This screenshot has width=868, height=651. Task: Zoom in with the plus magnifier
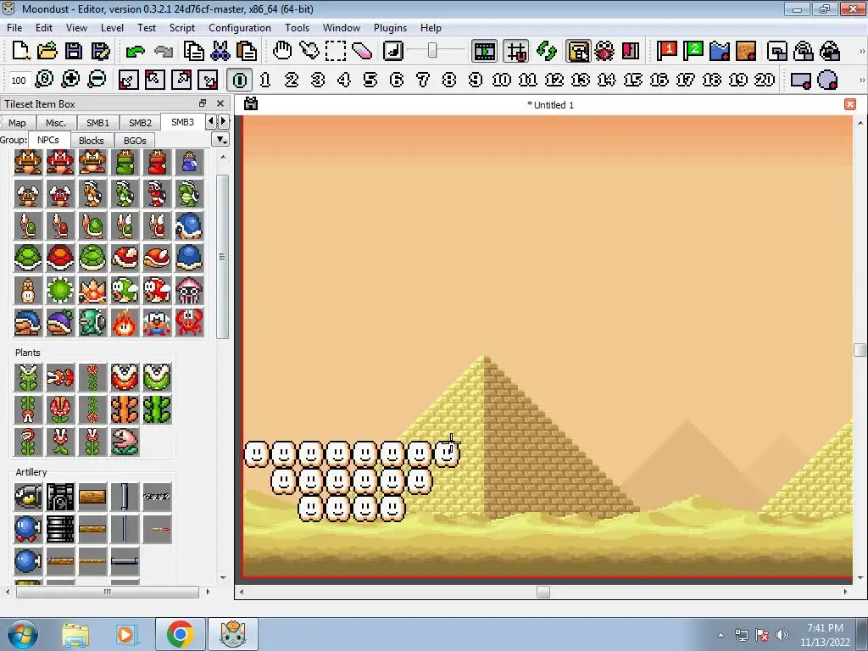tap(70, 80)
